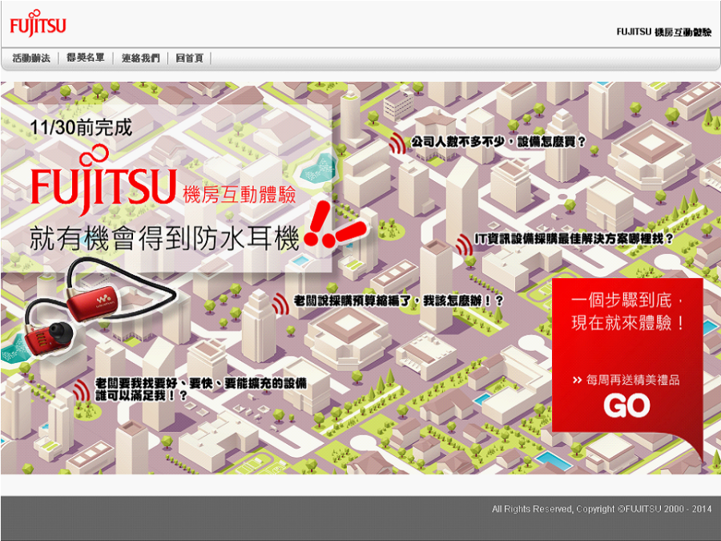Click the 一個步驟到底 text in red panel
Viewport: 721px width, 541px height.
(x=622, y=301)
